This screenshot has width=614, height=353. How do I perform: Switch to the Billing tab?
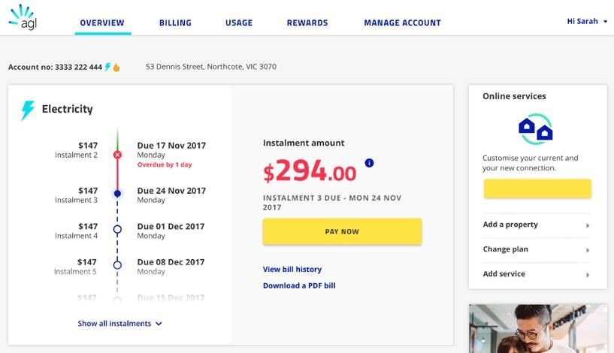175,23
